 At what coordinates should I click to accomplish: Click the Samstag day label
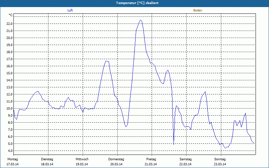pos(186,159)
